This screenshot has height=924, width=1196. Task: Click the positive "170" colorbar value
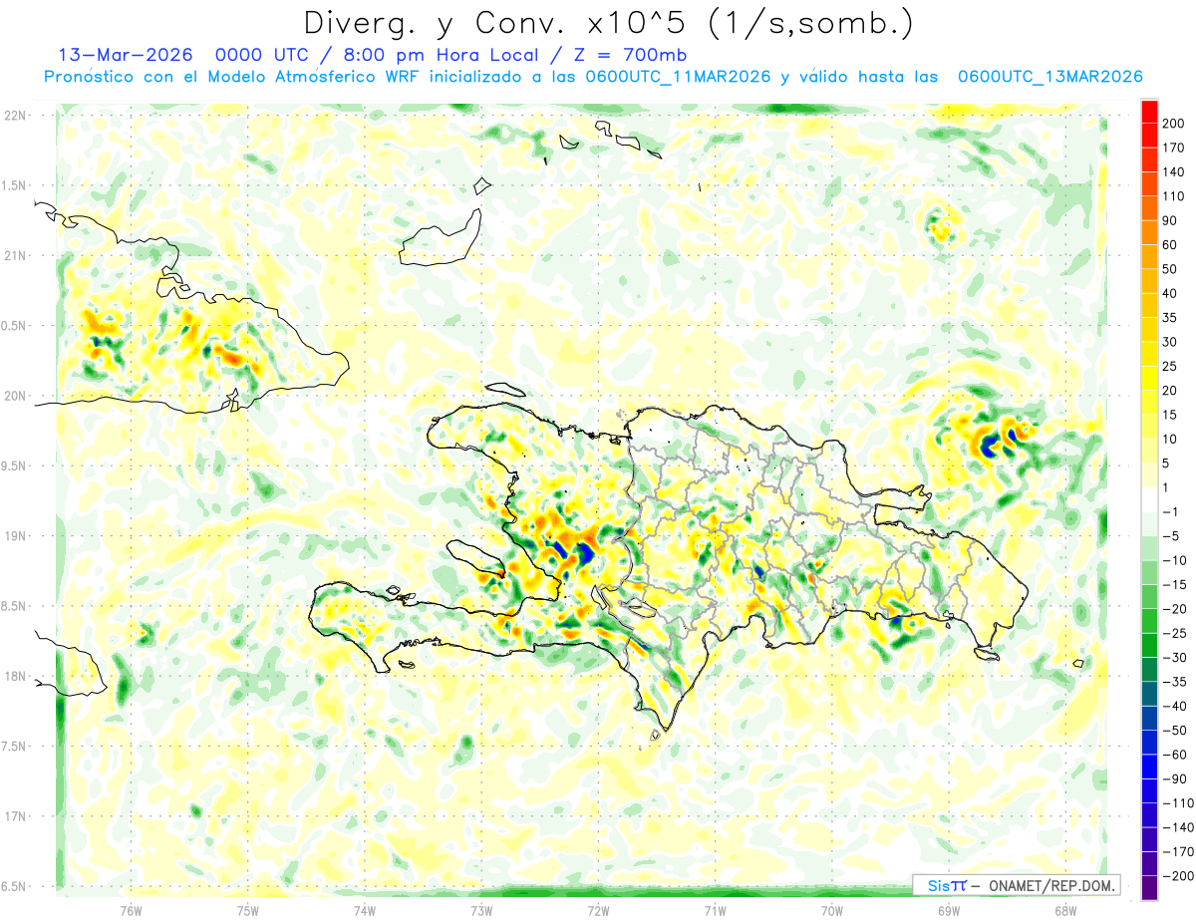coord(1174,148)
